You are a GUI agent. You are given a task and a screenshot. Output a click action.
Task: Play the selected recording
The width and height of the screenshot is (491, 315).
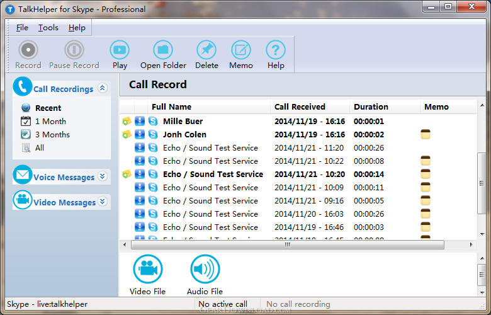click(120, 50)
